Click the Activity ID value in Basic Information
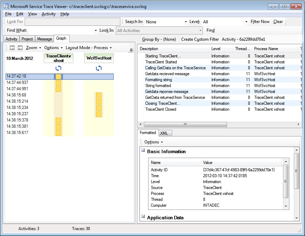 pyautogui.click(x=239, y=170)
